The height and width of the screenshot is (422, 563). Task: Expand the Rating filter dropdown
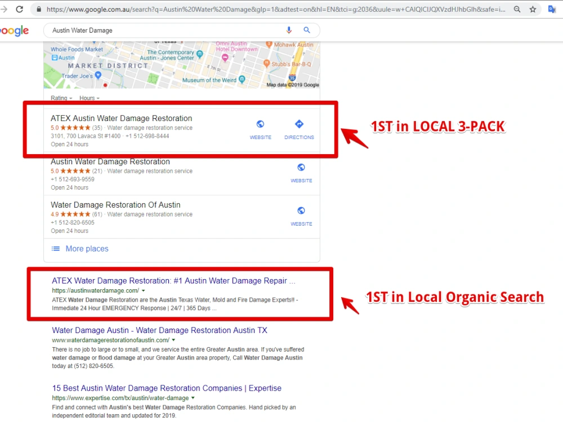pos(61,98)
